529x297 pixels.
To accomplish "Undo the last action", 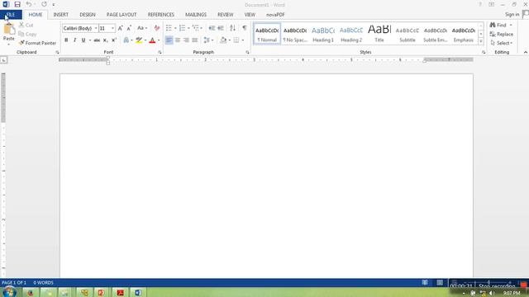I will (x=29, y=4).
